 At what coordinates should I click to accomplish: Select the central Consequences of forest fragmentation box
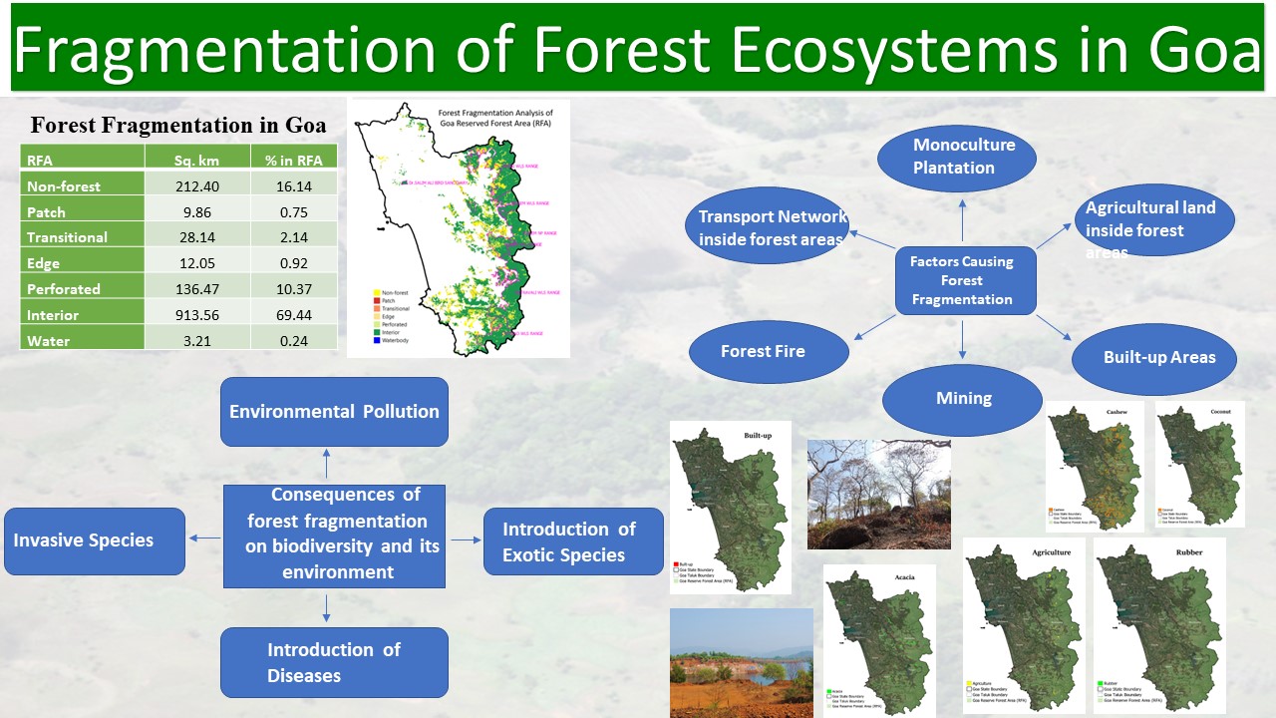(x=334, y=536)
